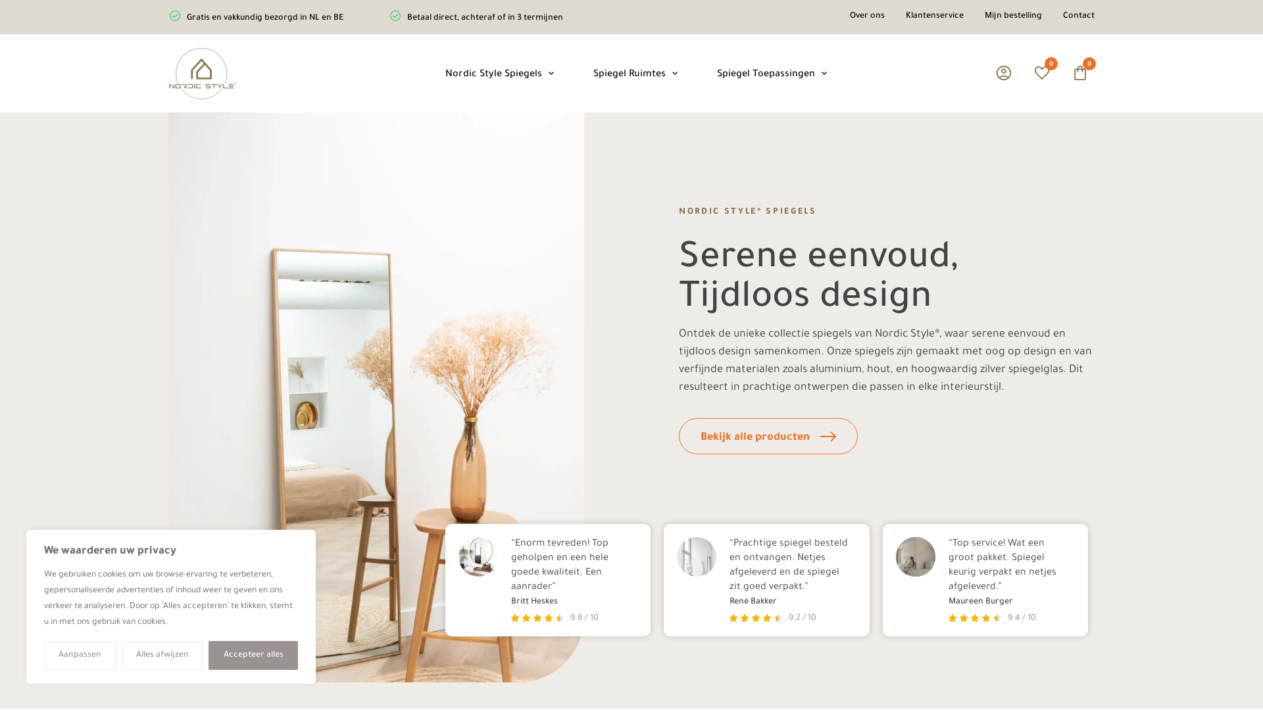Image resolution: width=1263 pixels, height=710 pixels.
Task: Click the green checkmark beside free delivery
Action: pos(175,16)
